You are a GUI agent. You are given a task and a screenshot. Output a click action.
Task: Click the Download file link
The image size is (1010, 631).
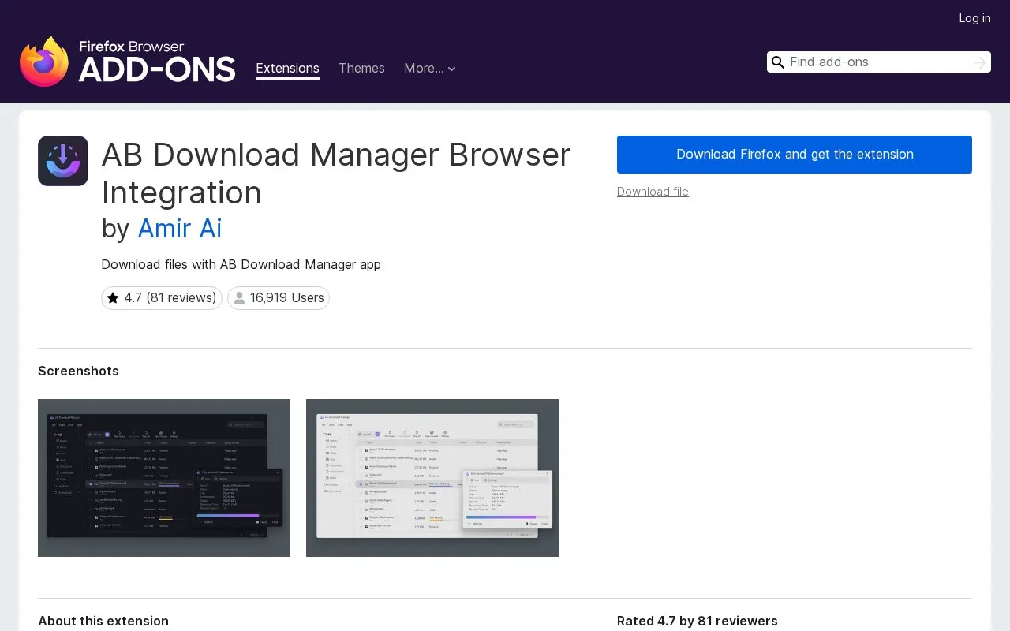point(653,192)
